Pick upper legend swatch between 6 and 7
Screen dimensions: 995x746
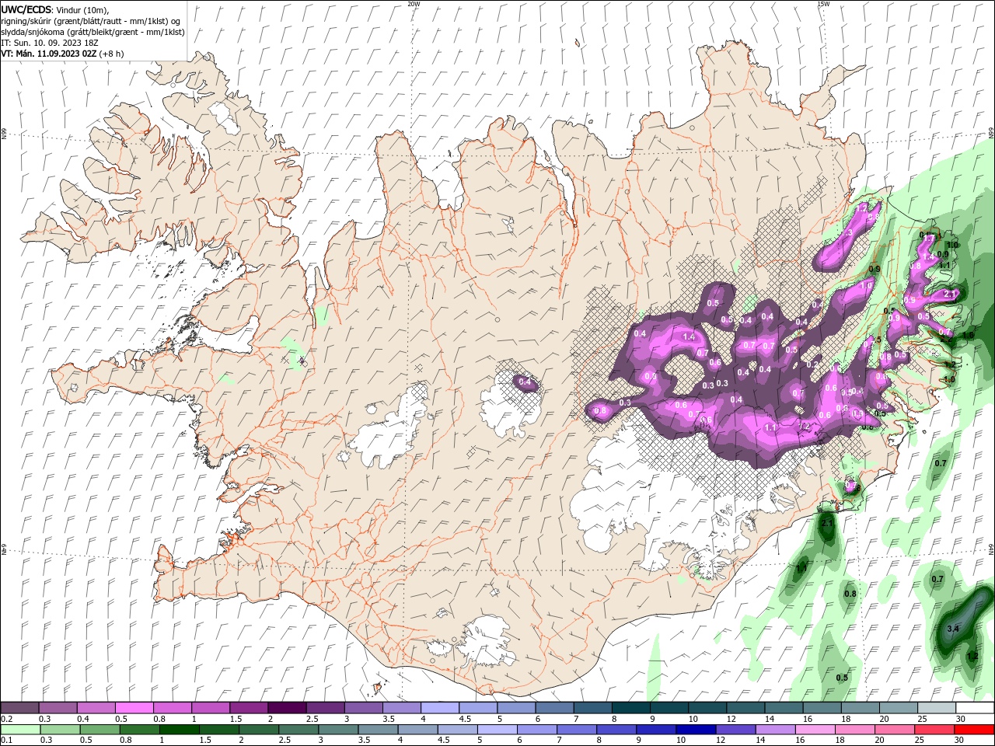click(x=554, y=708)
